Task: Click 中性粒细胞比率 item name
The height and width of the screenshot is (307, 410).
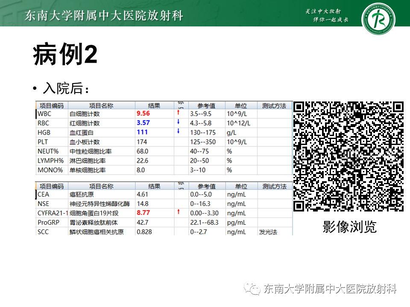Action: [x=91, y=151]
